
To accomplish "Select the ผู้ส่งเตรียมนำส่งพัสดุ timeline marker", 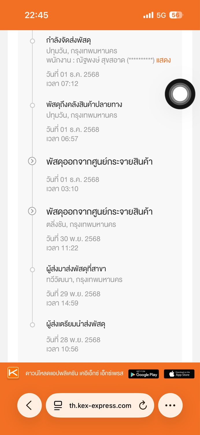I will pyautogui.click(x=32, y=325).
